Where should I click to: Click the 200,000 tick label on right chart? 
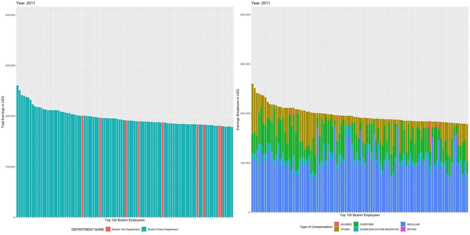(245, 113)
